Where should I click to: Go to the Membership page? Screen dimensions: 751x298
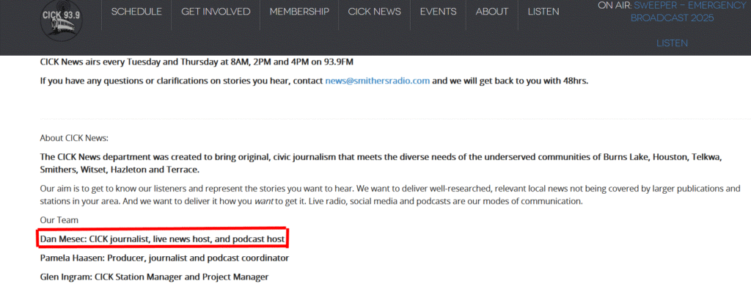[299, 12]
